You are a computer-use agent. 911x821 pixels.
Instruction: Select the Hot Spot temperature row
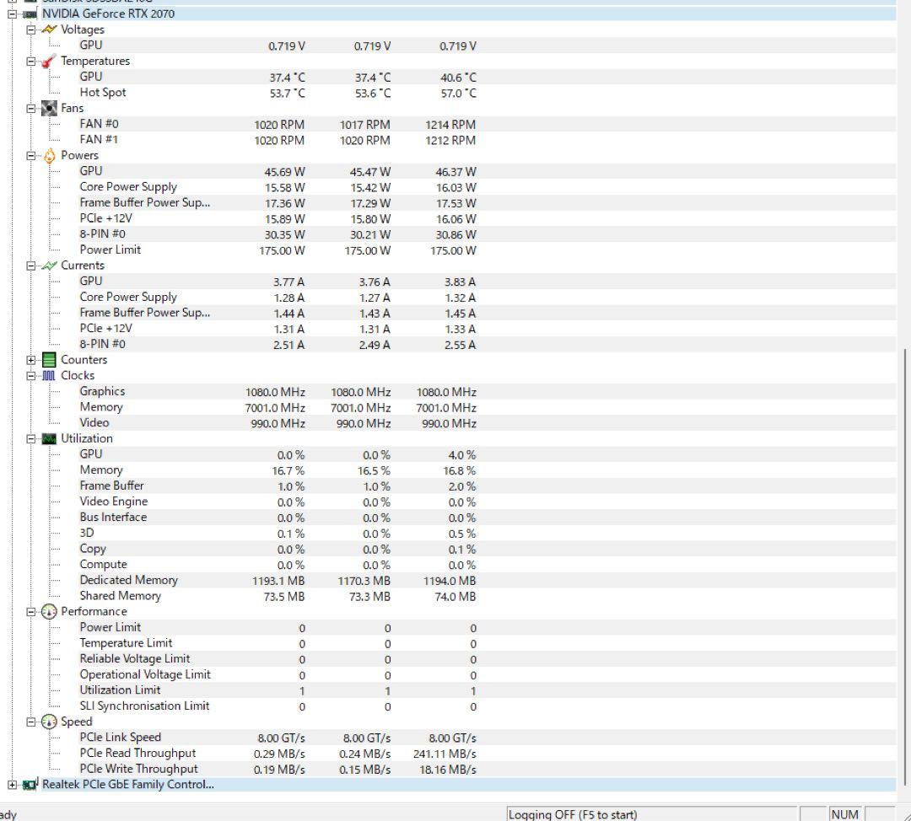[103, 93]
